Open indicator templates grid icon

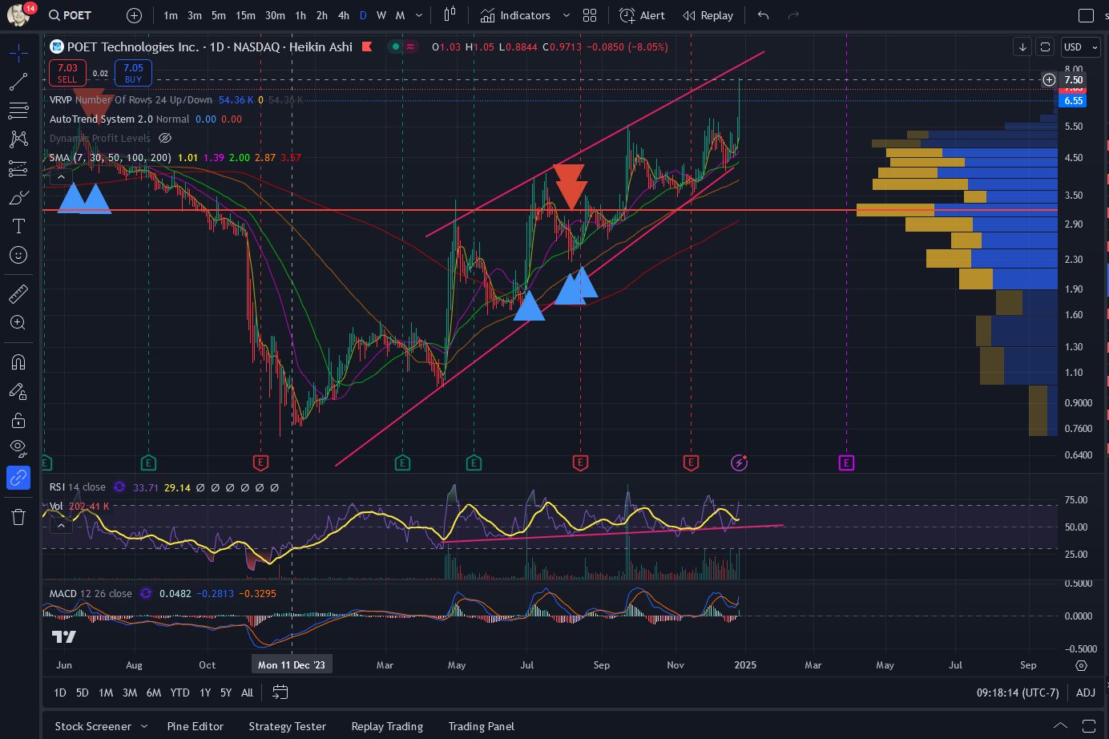click(x=591, y=15)
